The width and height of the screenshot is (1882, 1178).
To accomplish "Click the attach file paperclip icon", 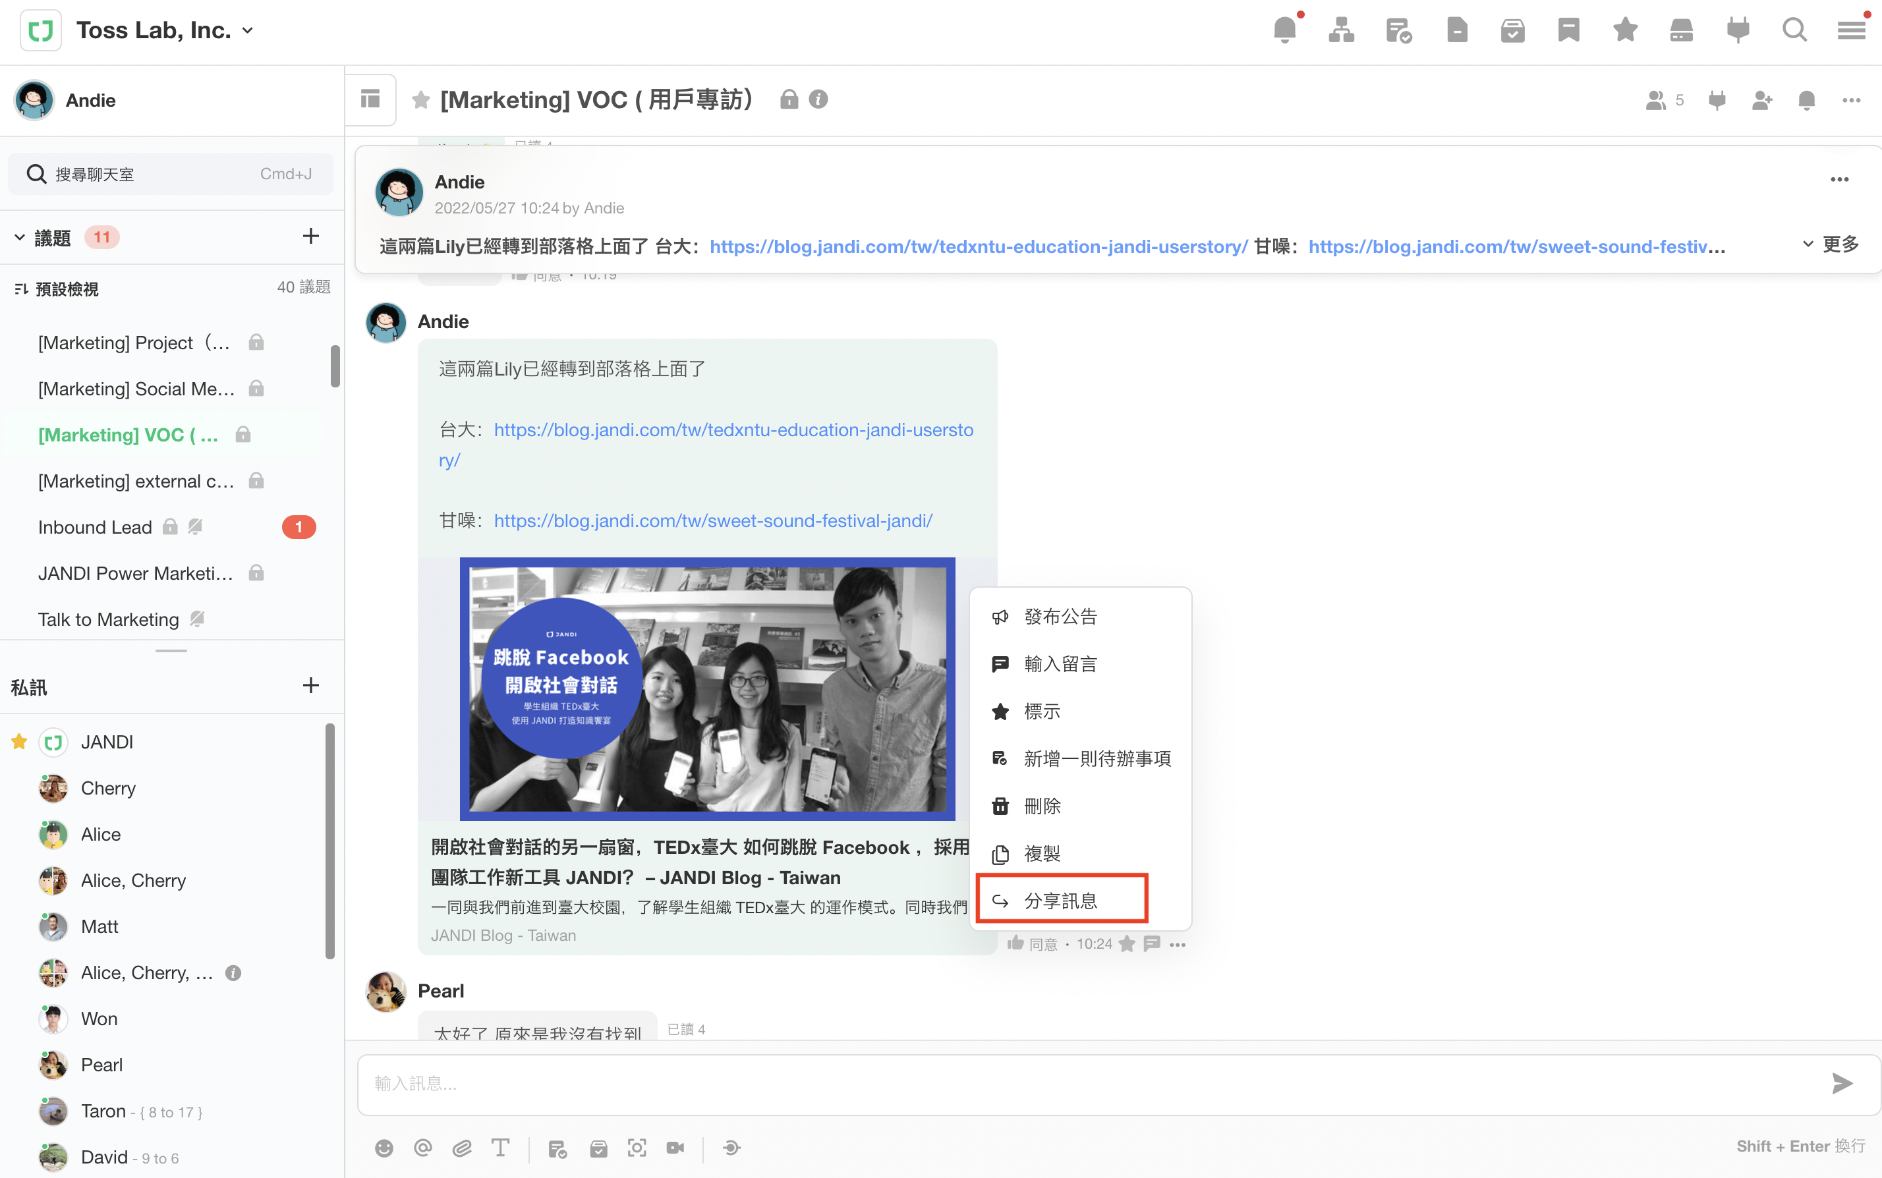I will point(462,1148).
